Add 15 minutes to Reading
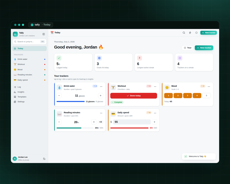The width and height of the screenshot is (230, 184). [x=100, y=122]
